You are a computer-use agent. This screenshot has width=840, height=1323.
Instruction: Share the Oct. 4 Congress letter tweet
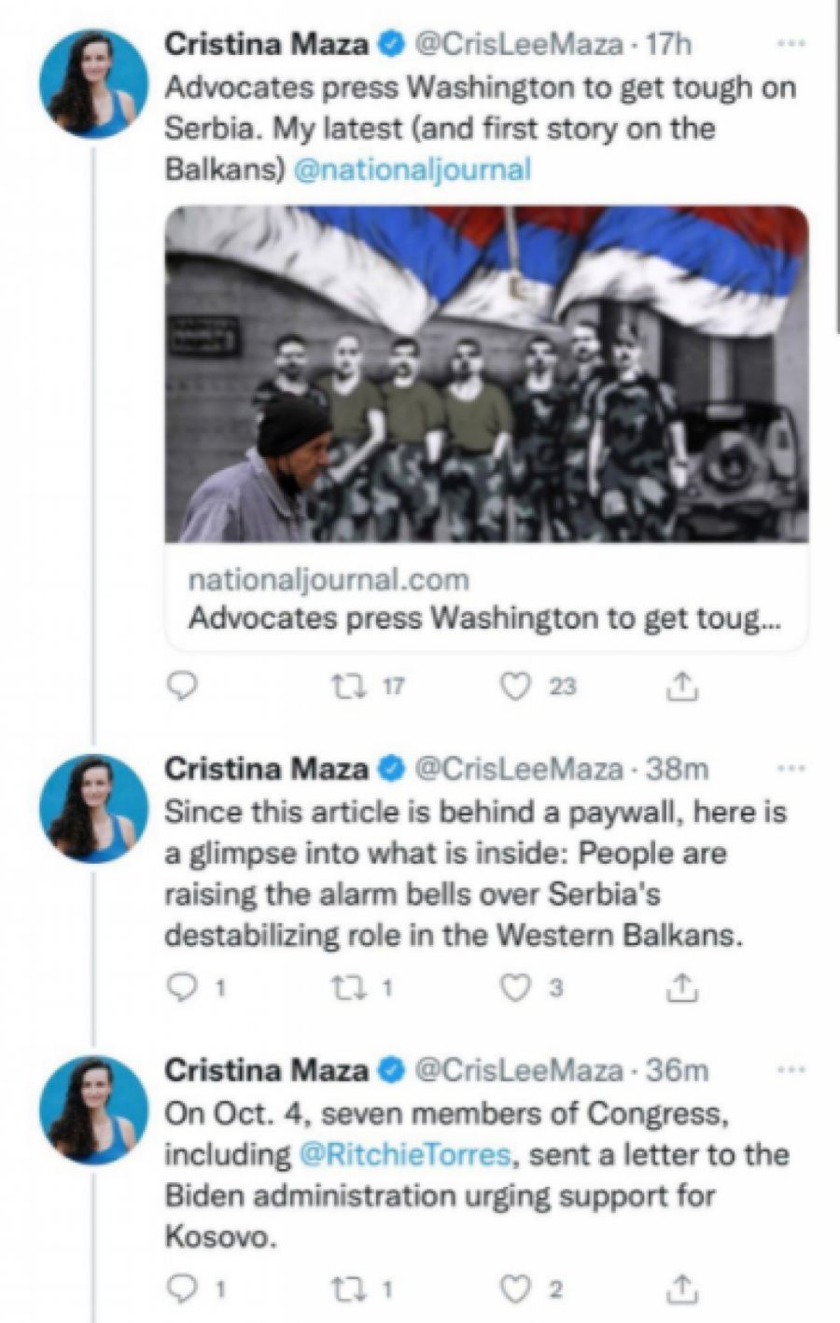681,1289
